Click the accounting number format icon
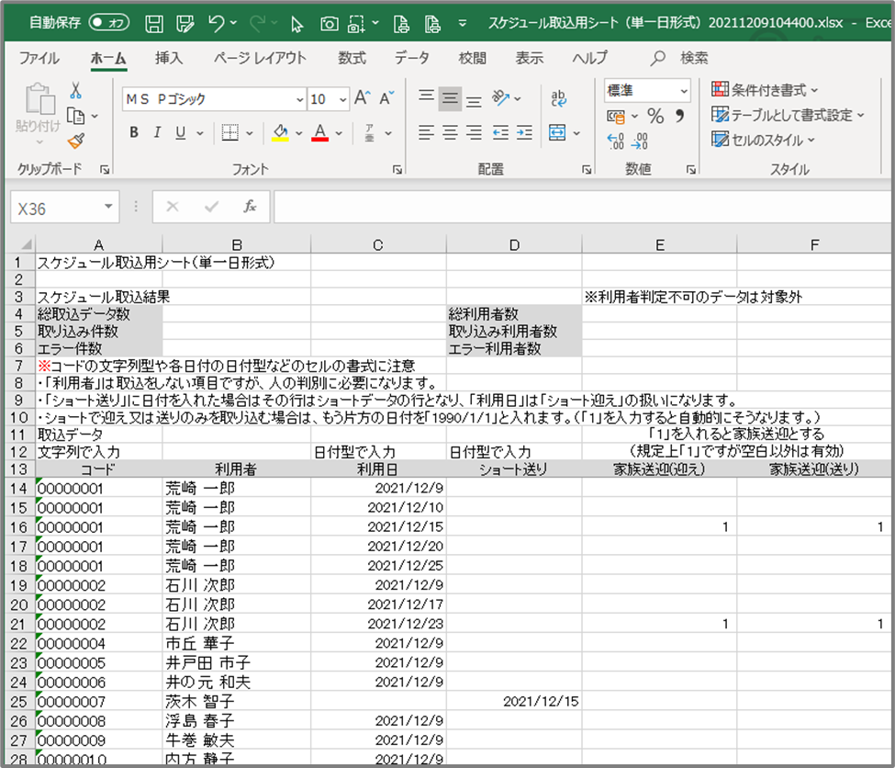This screenshot has width=895, height=768. pyautogui.click(x=616, y=116)
